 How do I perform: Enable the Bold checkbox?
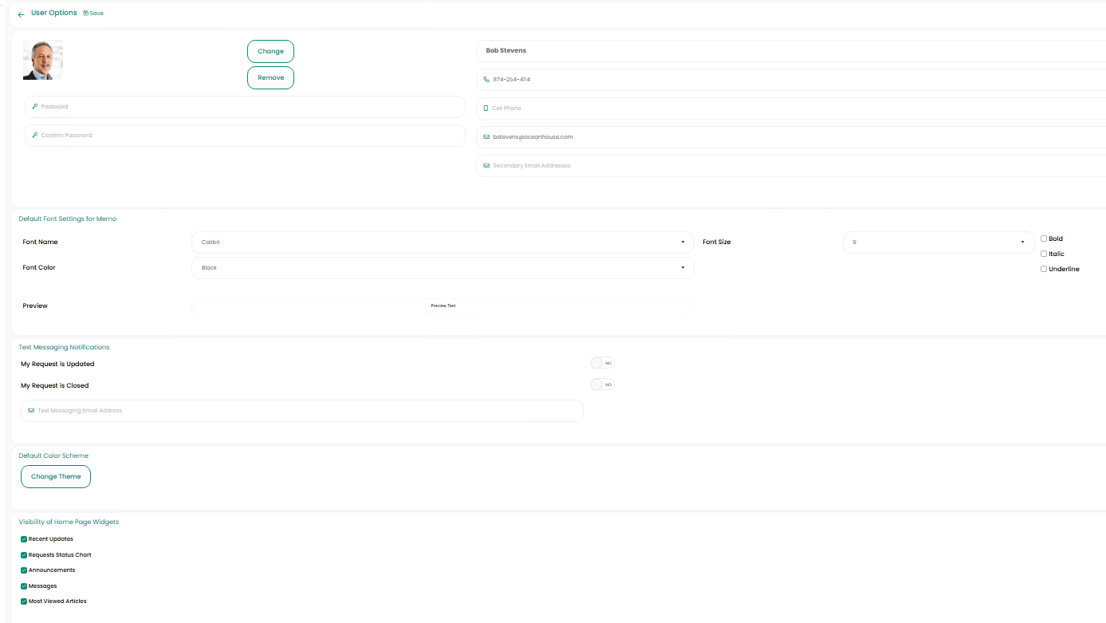pos(1044,239)
